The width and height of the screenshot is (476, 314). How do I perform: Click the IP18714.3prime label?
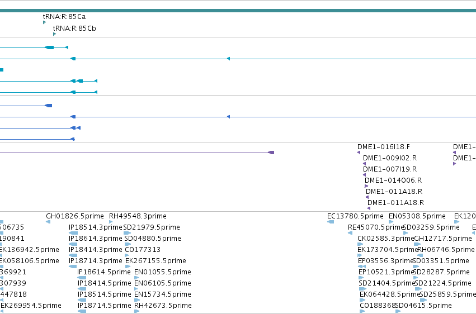click(95, 261)
